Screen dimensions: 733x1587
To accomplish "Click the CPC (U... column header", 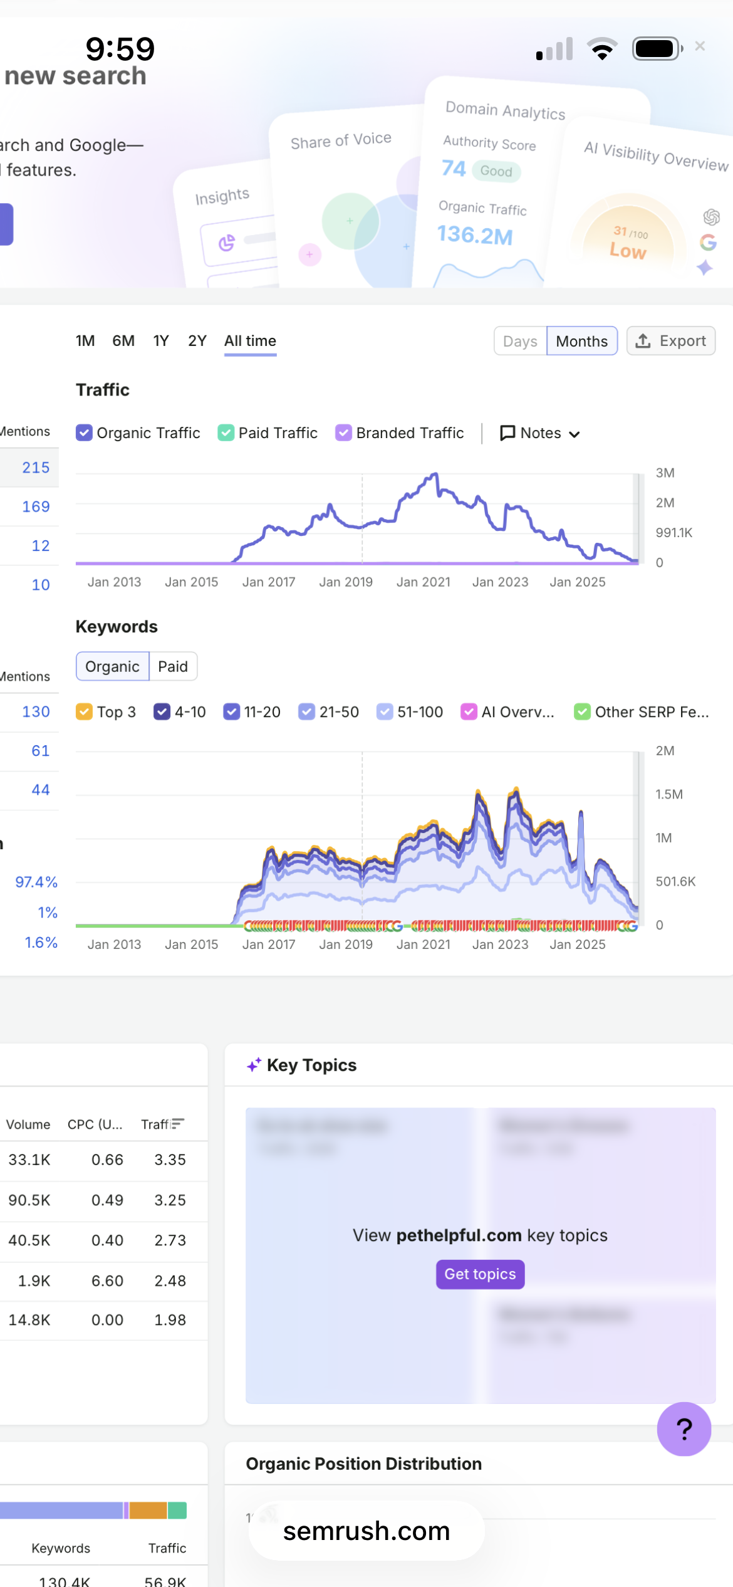I will [95, 1124].
